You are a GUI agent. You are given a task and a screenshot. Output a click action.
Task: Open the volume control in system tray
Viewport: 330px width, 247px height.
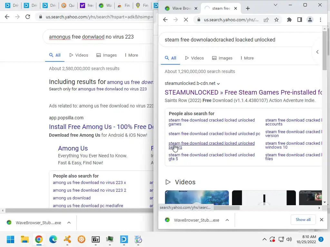click(289, 239)
